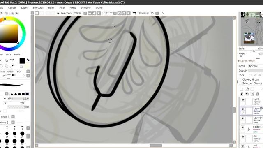Reset the zoom level
This screenshot has width=263, height=148.
pyautogui.click(x=99, y=13)
